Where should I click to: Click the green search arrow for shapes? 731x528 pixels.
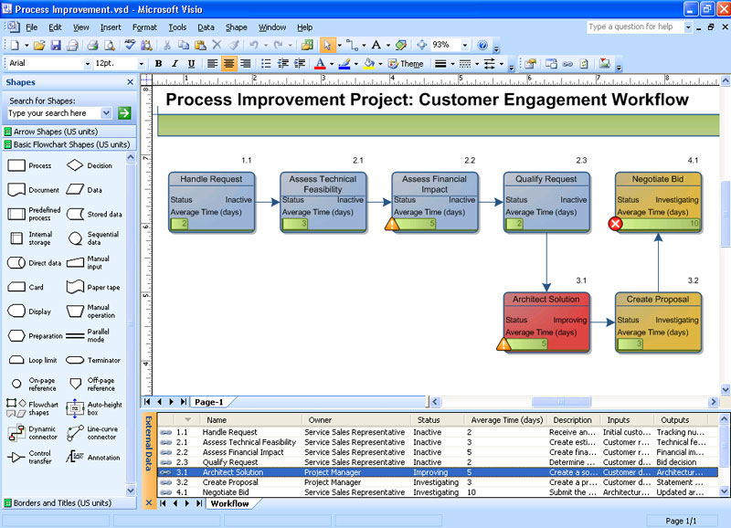click(x=124, y=113)
